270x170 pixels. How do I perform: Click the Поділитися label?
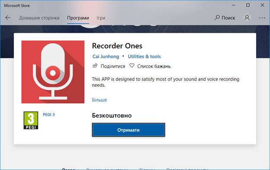(113, 66)
